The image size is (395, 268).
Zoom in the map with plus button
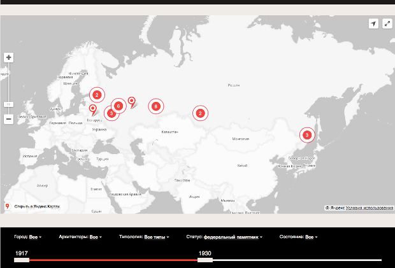[x=9, y=57]
